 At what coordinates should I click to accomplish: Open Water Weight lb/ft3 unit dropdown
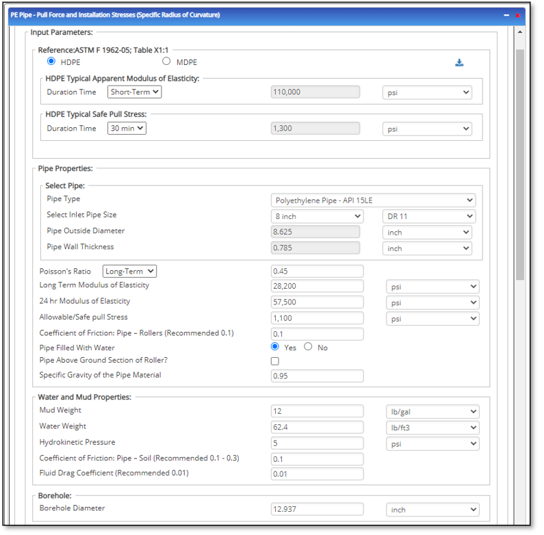pos(432,428)
